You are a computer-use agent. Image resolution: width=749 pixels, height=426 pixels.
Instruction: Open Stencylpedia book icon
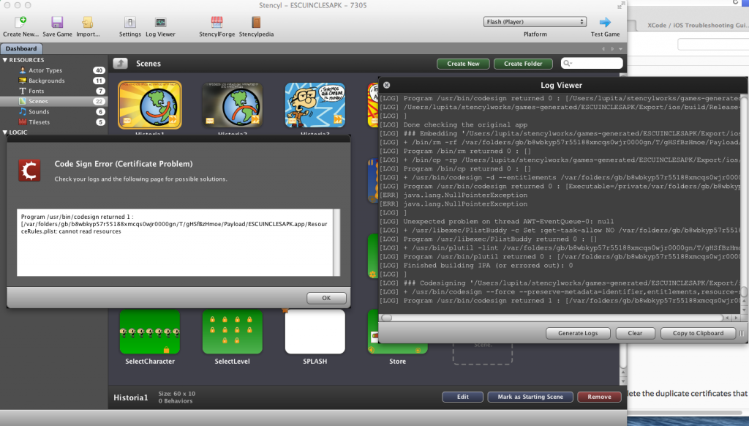click(257, 22)
